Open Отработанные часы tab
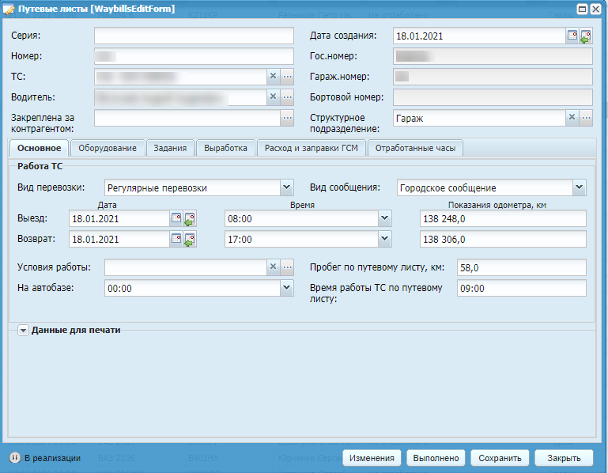 click(x=415, y=148)
